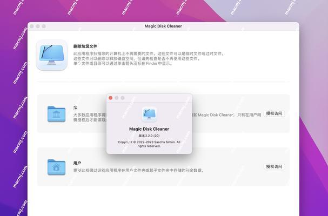This screenshot has height=216, width=328.
Task: Click the 用户 section title
Action: pos(77,163)
